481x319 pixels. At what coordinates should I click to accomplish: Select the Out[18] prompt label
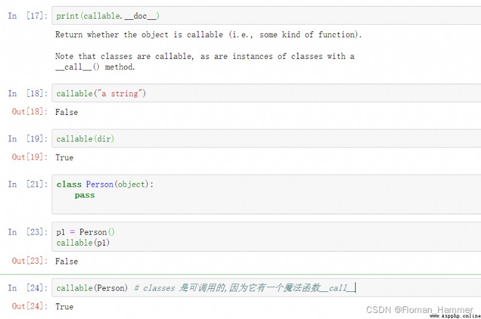click(30, 111)
